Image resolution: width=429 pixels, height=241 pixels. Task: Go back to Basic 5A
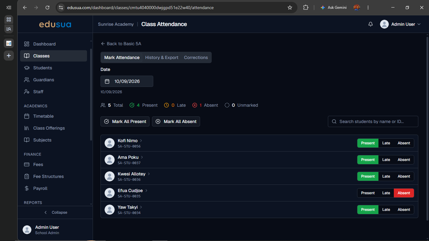[121, 44]
